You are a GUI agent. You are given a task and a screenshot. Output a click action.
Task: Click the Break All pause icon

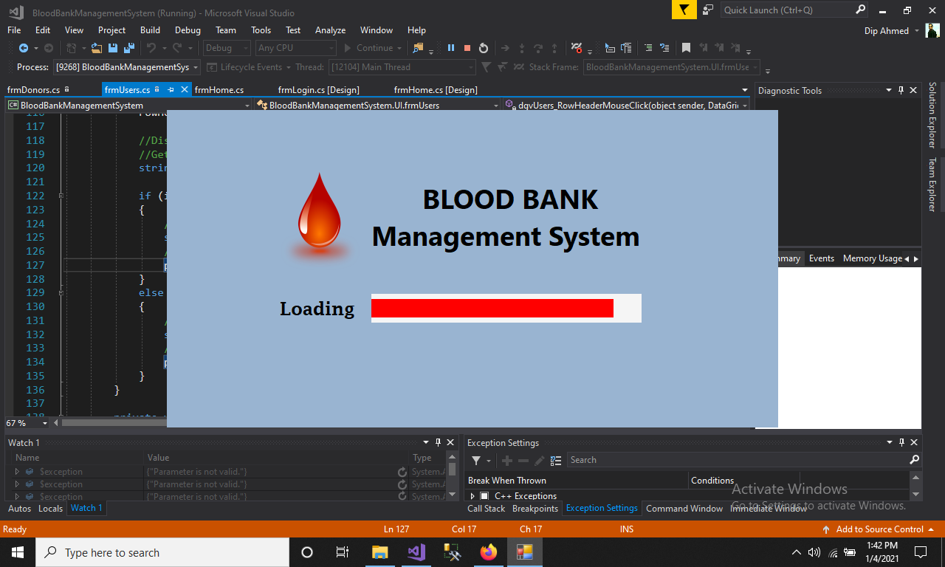pyautogui.click(x=451, y=48)
